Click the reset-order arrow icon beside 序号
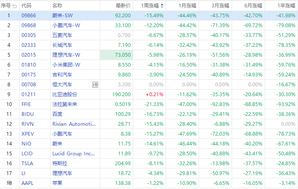Image resolution: width=298 pixels, height=189 pixels. [x=15, y=6]
